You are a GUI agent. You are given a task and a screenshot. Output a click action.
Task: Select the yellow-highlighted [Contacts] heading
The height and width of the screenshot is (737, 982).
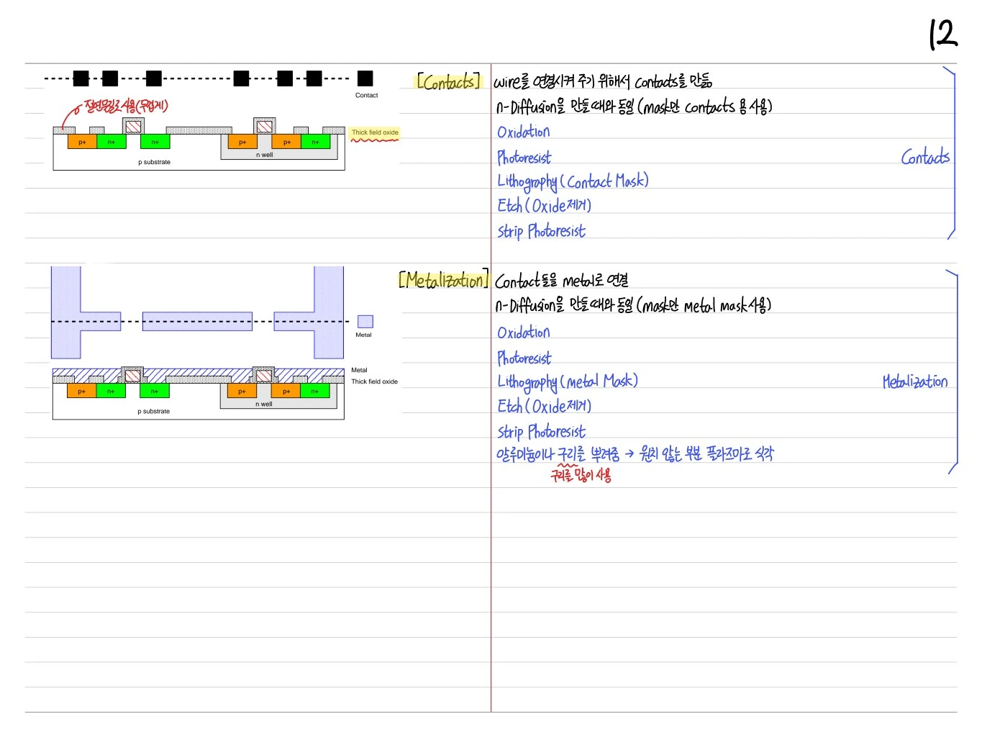[448, 81]
